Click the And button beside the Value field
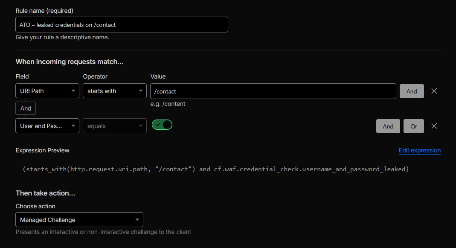456x248 pixels. 411,91
